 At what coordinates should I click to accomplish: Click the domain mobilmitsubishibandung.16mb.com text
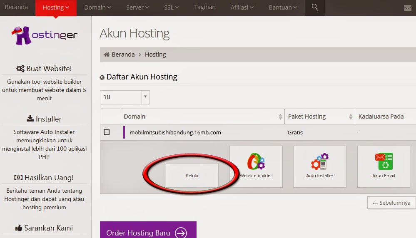tap(175, 132)
